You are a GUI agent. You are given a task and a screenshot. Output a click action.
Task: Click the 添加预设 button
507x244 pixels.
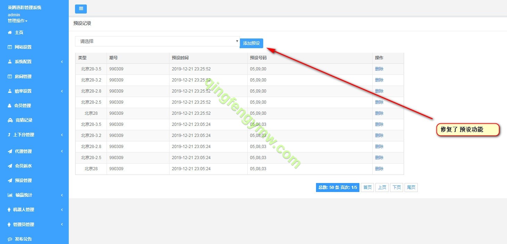[x=251, y=43]
